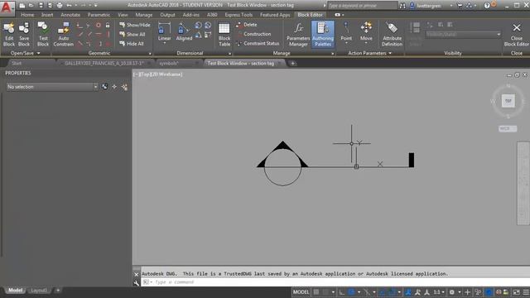Open the Move action dropdown arrow
The width and height of the screenshot is (530, 298).
click(366, 43)
